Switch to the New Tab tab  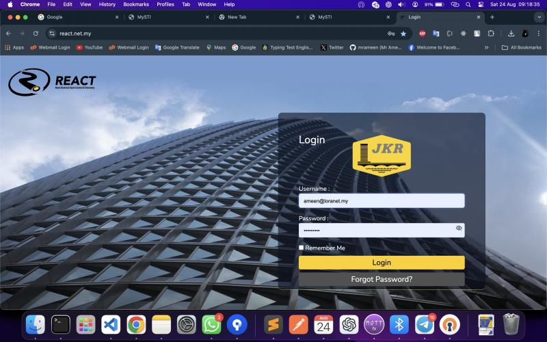(x=259, y=17)
